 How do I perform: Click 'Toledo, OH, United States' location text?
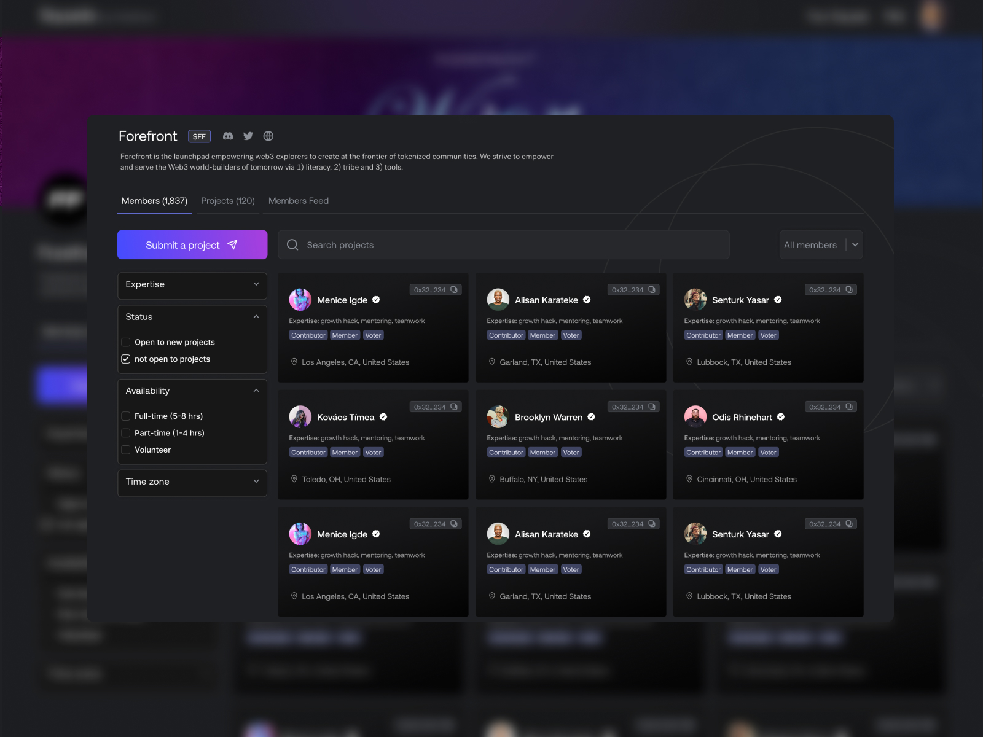347,480
